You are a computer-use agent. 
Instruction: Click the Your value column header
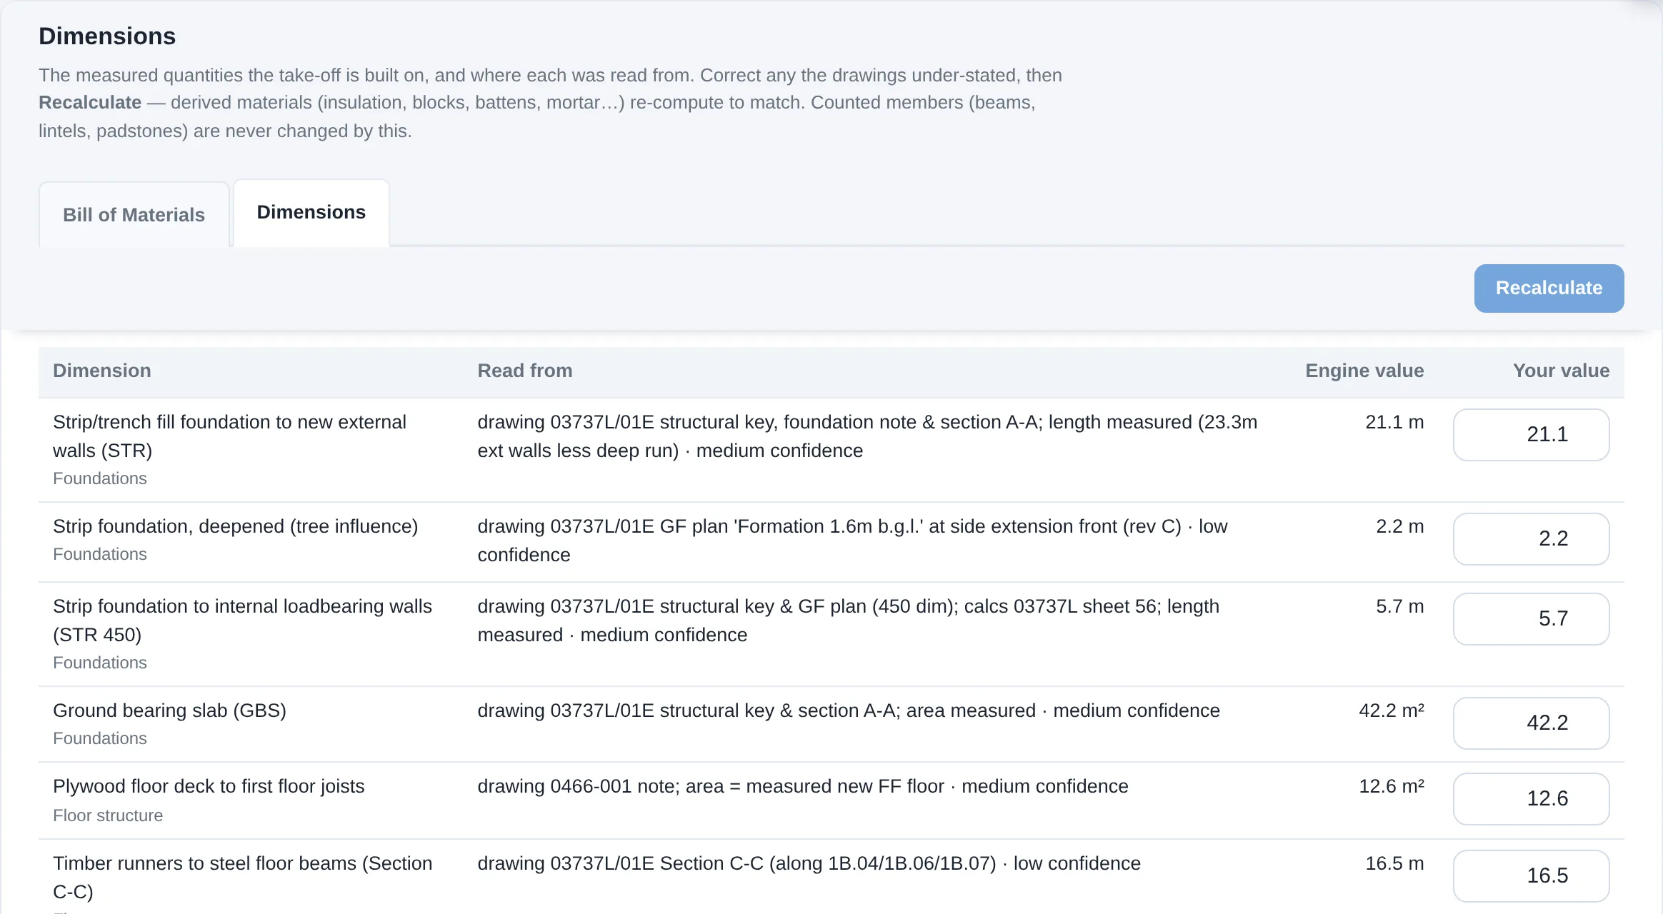(x=1561, y=371)
